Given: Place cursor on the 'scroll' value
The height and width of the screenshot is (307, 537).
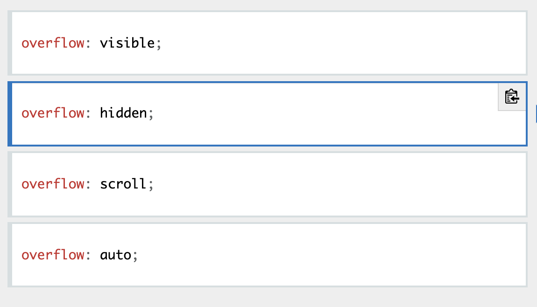Looking at the screenshot, I should pos(123,184).
